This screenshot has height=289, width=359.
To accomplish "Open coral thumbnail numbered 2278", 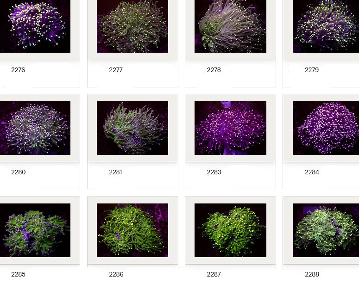I will (230, 26).
